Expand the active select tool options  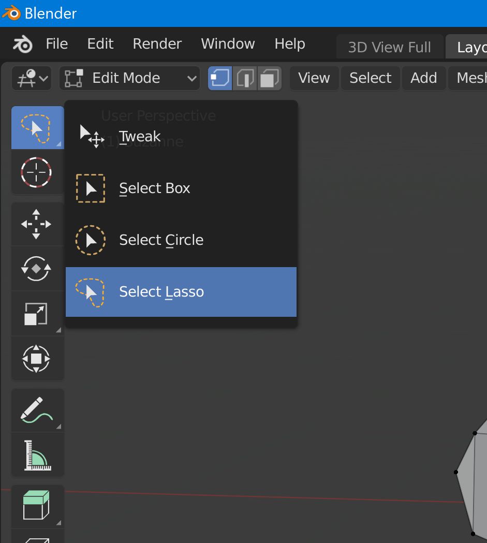click(58, 144)
